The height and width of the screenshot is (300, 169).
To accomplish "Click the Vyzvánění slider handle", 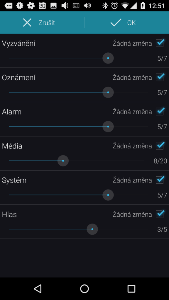I will click(108, 58).
